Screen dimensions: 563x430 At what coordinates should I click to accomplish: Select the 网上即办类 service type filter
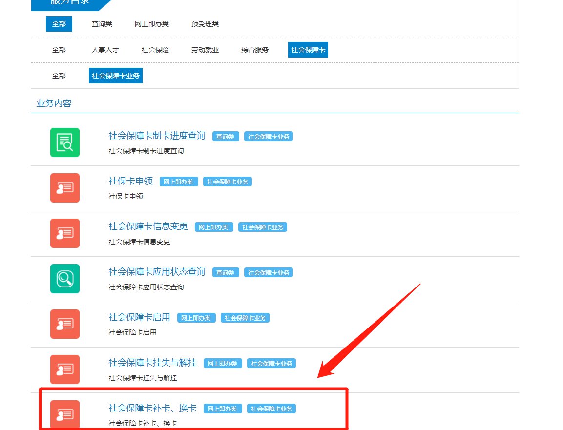(x=152, y=24)
